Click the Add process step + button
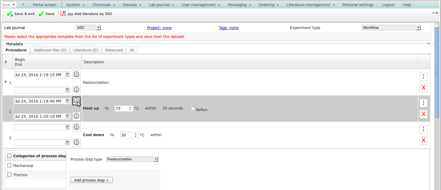This screenshot has height=190, width=441. [91, 180]
